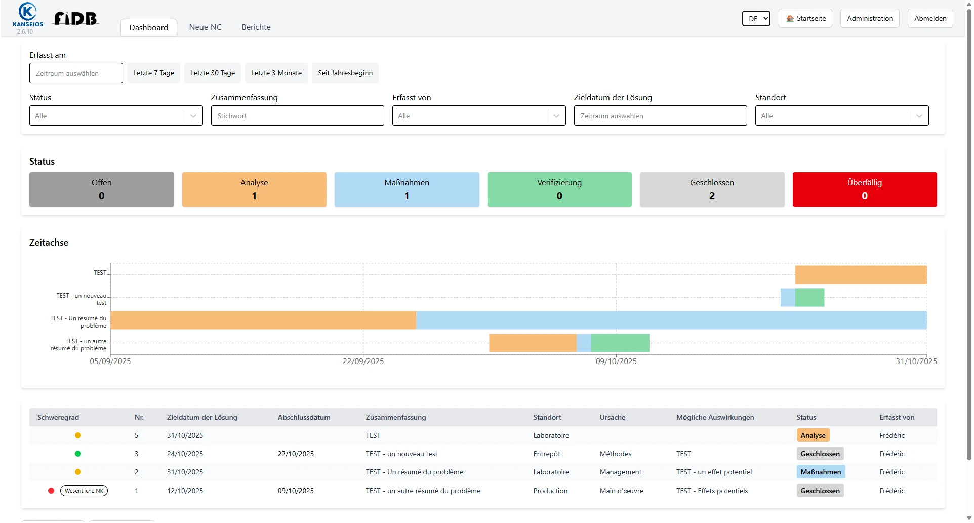Click the yellow severity dot for NC number 5
This screenshot has height=523, width=974.
pos(78,435)
